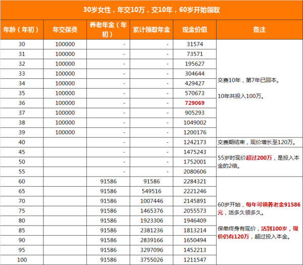The image size is (303, 265).
Task: Click the red text '超过200万'
Action: pyautogui.click(x=259, y=158)
